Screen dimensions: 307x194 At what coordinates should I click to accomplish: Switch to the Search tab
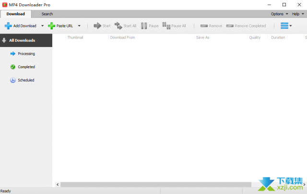pos(47,14)
